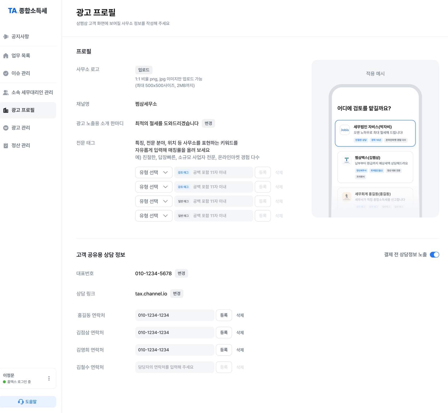Click 삭제 for 홍길동 연락처
The width and height of the screenshot is (448, 413).
tap(240, 315)
